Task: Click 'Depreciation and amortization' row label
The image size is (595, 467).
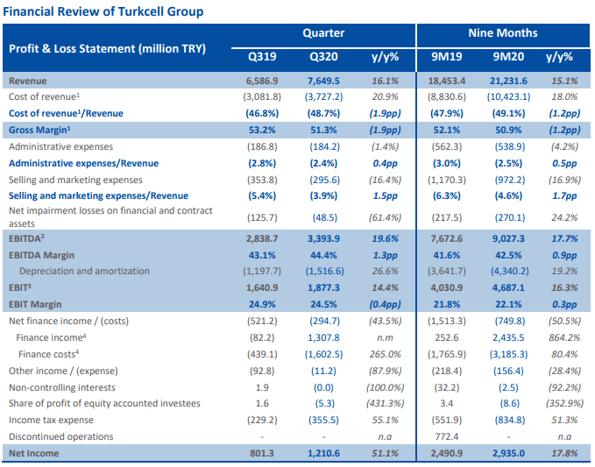Action: (x=84, y=271)
